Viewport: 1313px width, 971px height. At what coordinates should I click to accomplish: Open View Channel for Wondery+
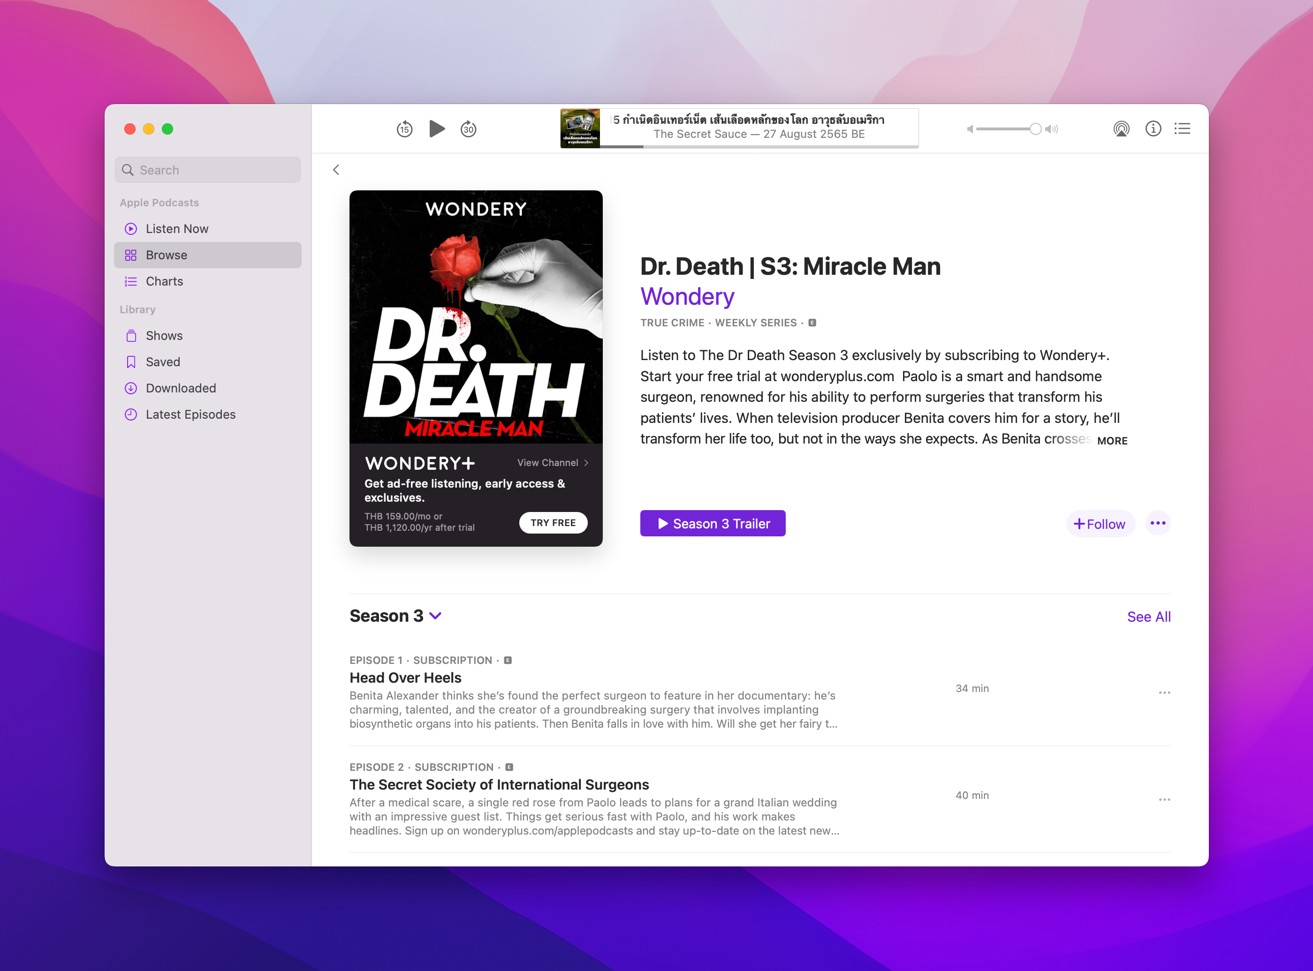(552, 463)
